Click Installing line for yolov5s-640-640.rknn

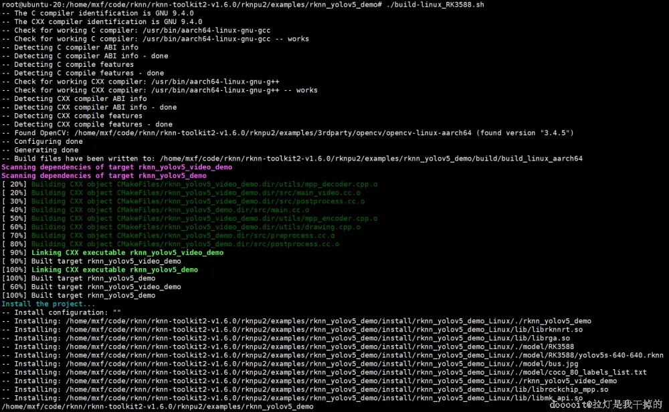332,355
